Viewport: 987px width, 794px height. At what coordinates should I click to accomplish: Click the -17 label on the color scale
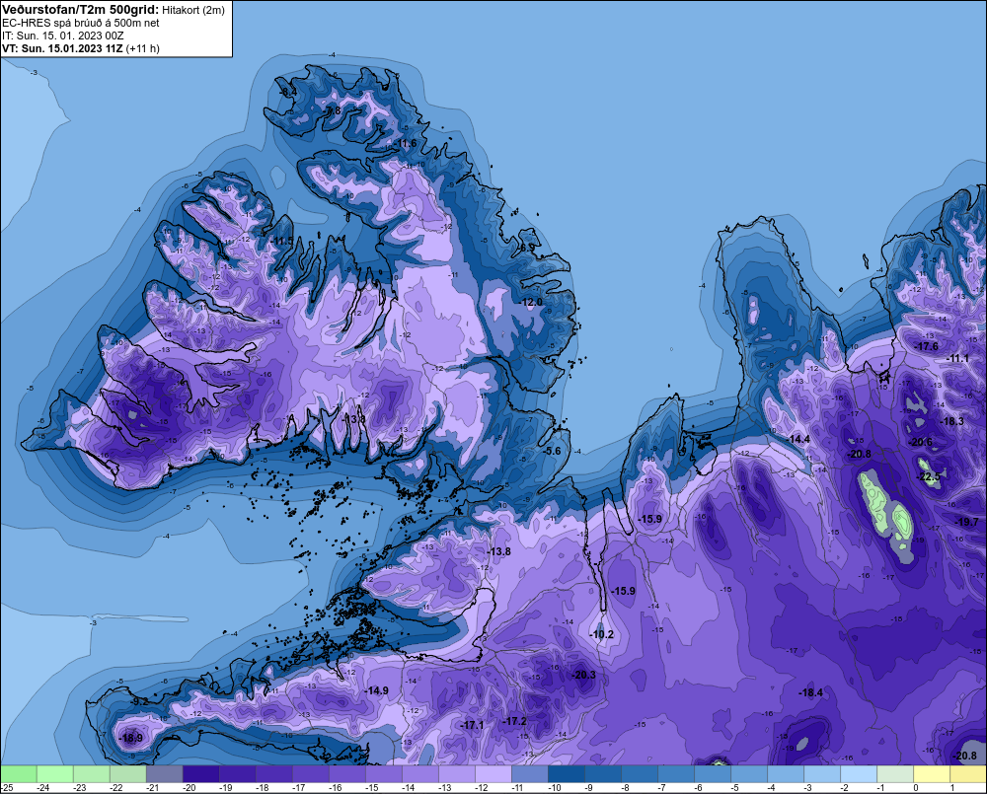pos(299,788)
